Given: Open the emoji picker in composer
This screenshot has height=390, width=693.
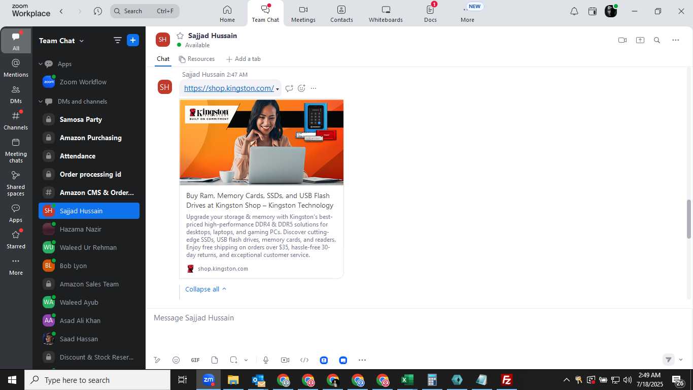Looking at the screenshot, I should (176, 360).
